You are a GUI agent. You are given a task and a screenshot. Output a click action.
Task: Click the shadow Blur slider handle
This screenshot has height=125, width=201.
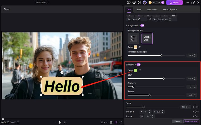click(163, 79)
